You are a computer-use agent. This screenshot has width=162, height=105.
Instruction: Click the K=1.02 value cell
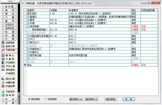[x=59, y=36]
